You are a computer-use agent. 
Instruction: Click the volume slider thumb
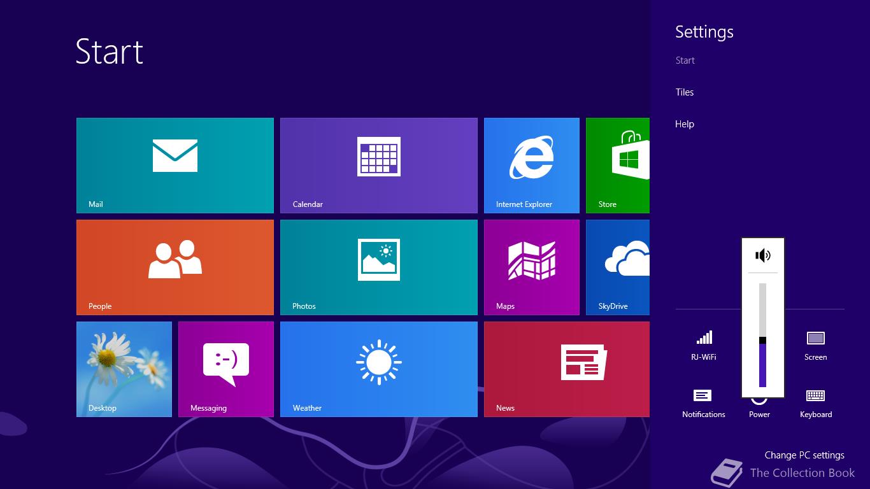(762, 341)
